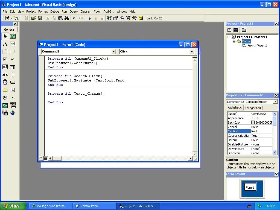Open Add Standard EXE Project dropdown arrow

coord(11,18)
